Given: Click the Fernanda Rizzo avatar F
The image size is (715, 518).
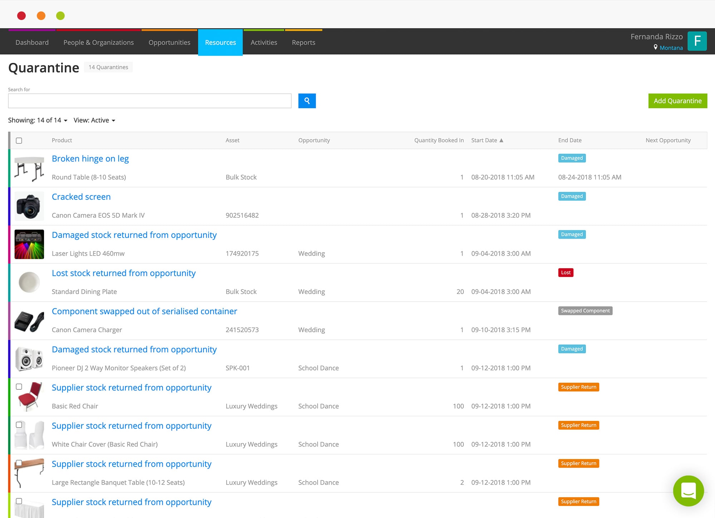Looking at the screenshot, I should (x=697, y=41).
